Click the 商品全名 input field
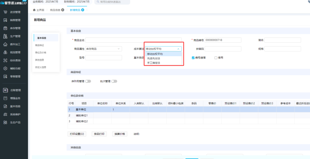The image size is (310, 159). click(x=133, y=40)
